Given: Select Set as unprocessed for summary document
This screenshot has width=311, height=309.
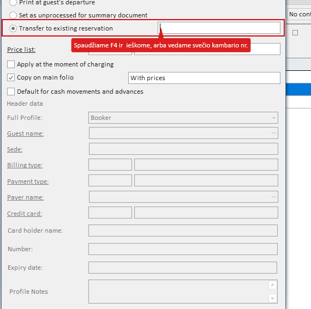Looking at the screenshot, I should click(13, 15).
